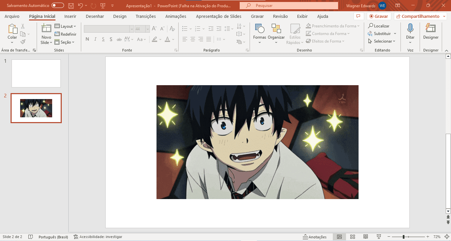Adjust the zoom slider handle
Viewport: 451px width, 241px height.
coord(403,237)
